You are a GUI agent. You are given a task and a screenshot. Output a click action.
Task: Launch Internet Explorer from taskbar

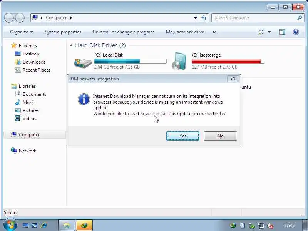coord(44,225)
